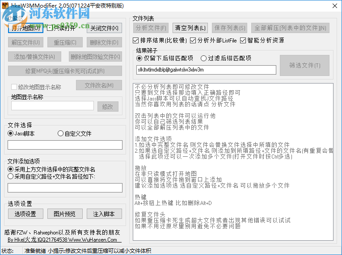Click the text 你可以自己筛选列表结果
342x255 pixels.
click(x=169, y=121)
